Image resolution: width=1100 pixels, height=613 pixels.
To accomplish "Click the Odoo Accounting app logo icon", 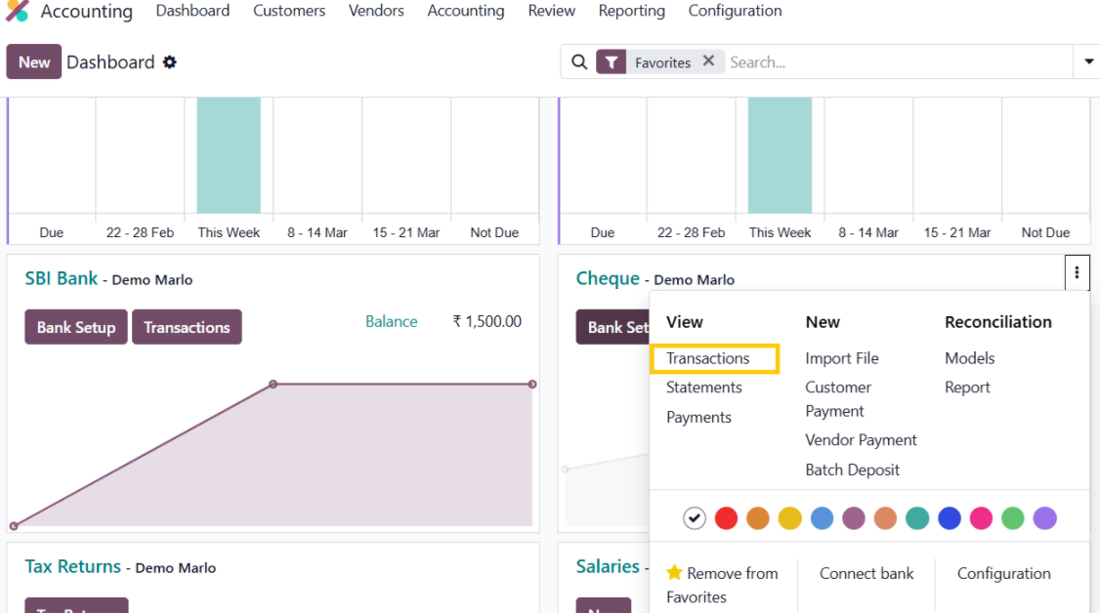I will [18, 12].
